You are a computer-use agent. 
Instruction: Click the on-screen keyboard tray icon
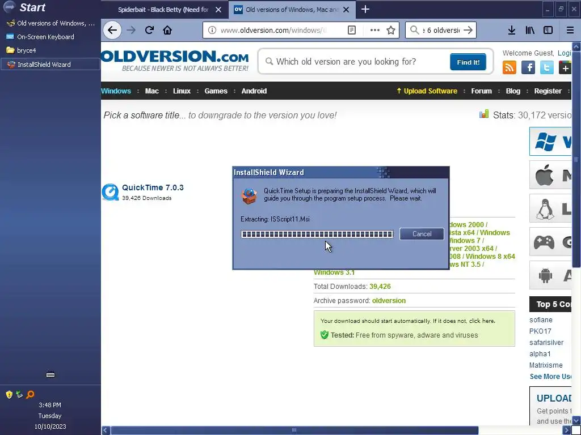coord(50,375)
